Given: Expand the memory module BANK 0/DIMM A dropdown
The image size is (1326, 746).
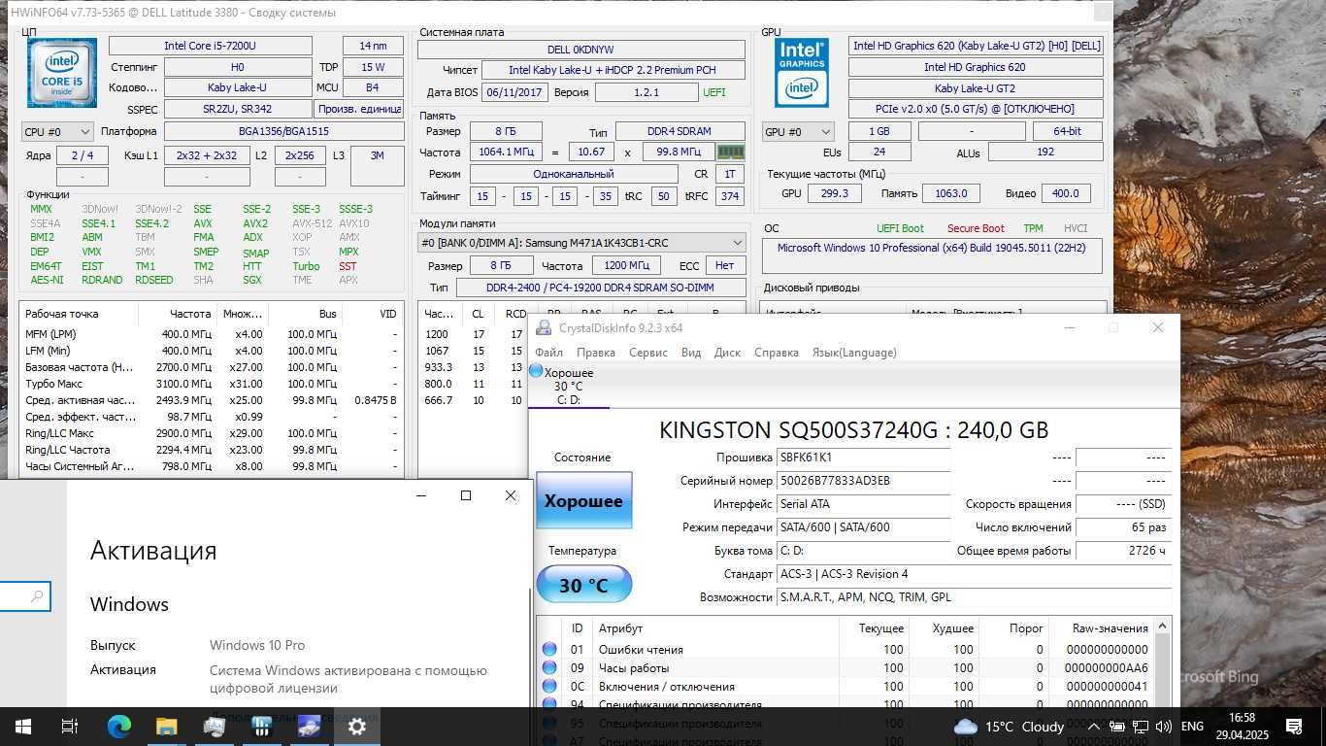Looking at the screenshot, I should 581,243.
